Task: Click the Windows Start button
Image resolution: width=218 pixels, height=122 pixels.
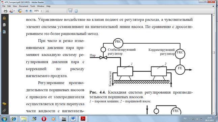Action: tap(4, 119)
